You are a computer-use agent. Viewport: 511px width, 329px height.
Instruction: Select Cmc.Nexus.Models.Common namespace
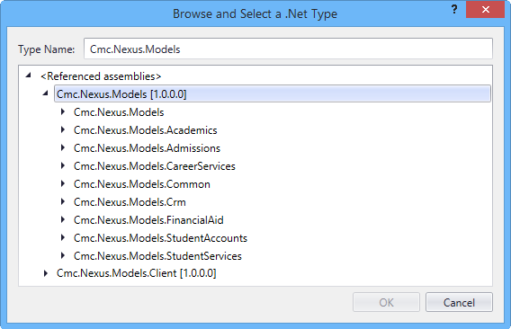coord(142,184)
